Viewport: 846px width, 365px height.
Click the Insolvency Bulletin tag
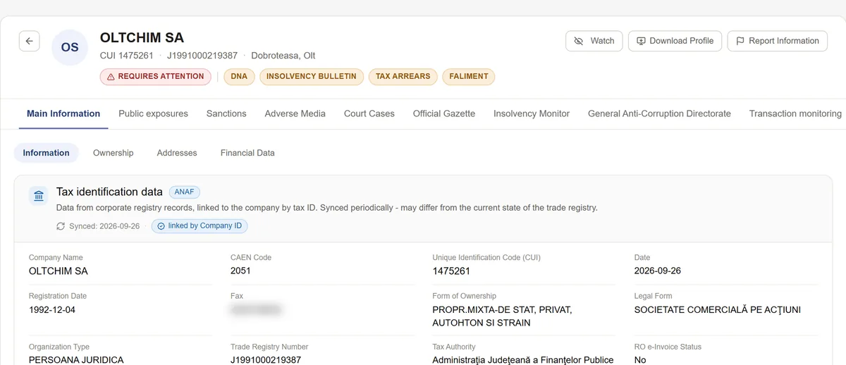(x=312, y=76)
